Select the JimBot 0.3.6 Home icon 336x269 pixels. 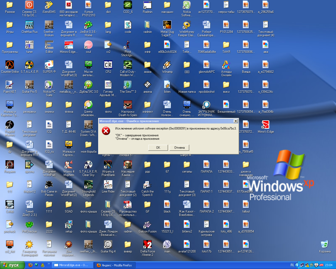tap(88, 28)
